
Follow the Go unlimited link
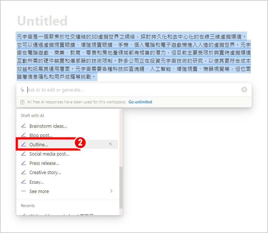point(140,102)
